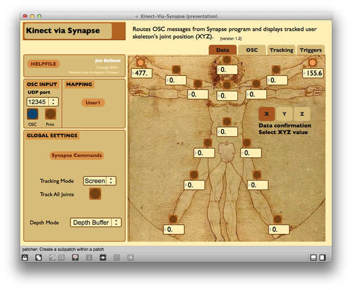The height and width of the screenshot is (290, 352).
Task: Toggle the orange joint above the 155.6 box
Action: pos(312,62)
